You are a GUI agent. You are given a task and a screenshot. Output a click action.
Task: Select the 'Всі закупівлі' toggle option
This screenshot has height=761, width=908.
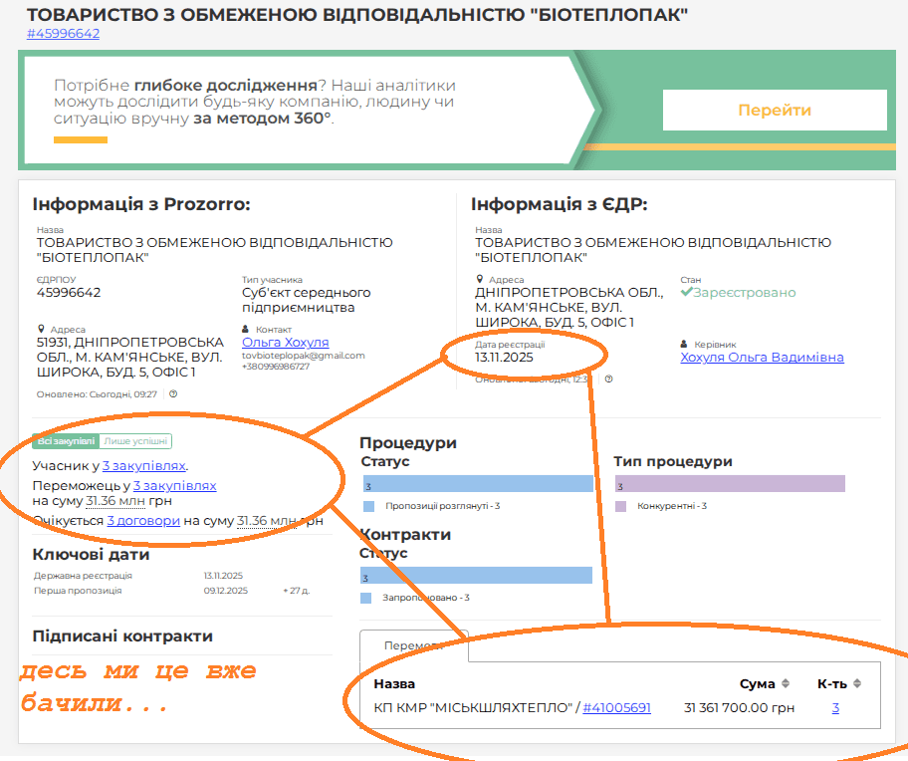(66, 441)
